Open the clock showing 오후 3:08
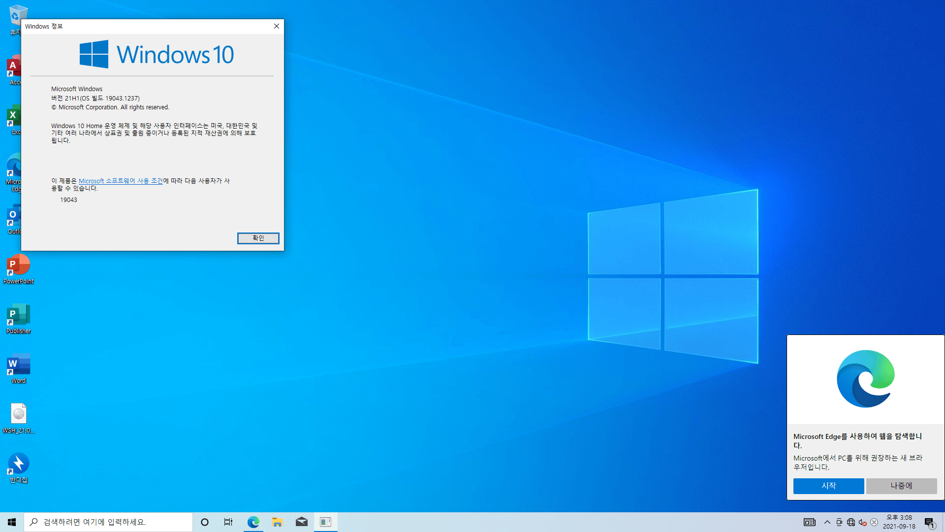The height and width of the screenshot is (532, 945). (899, 522)
